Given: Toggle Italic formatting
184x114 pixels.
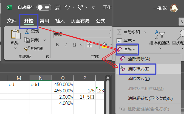Looking at the screenshot, I should pyautogui.click(x=66, y=45).
